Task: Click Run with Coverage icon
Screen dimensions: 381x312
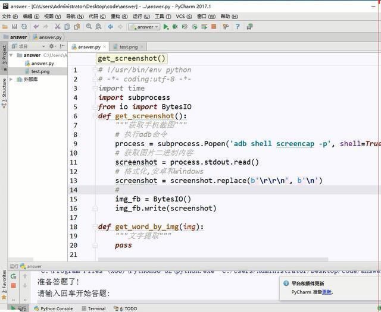Action: click(x=185, y=27)
